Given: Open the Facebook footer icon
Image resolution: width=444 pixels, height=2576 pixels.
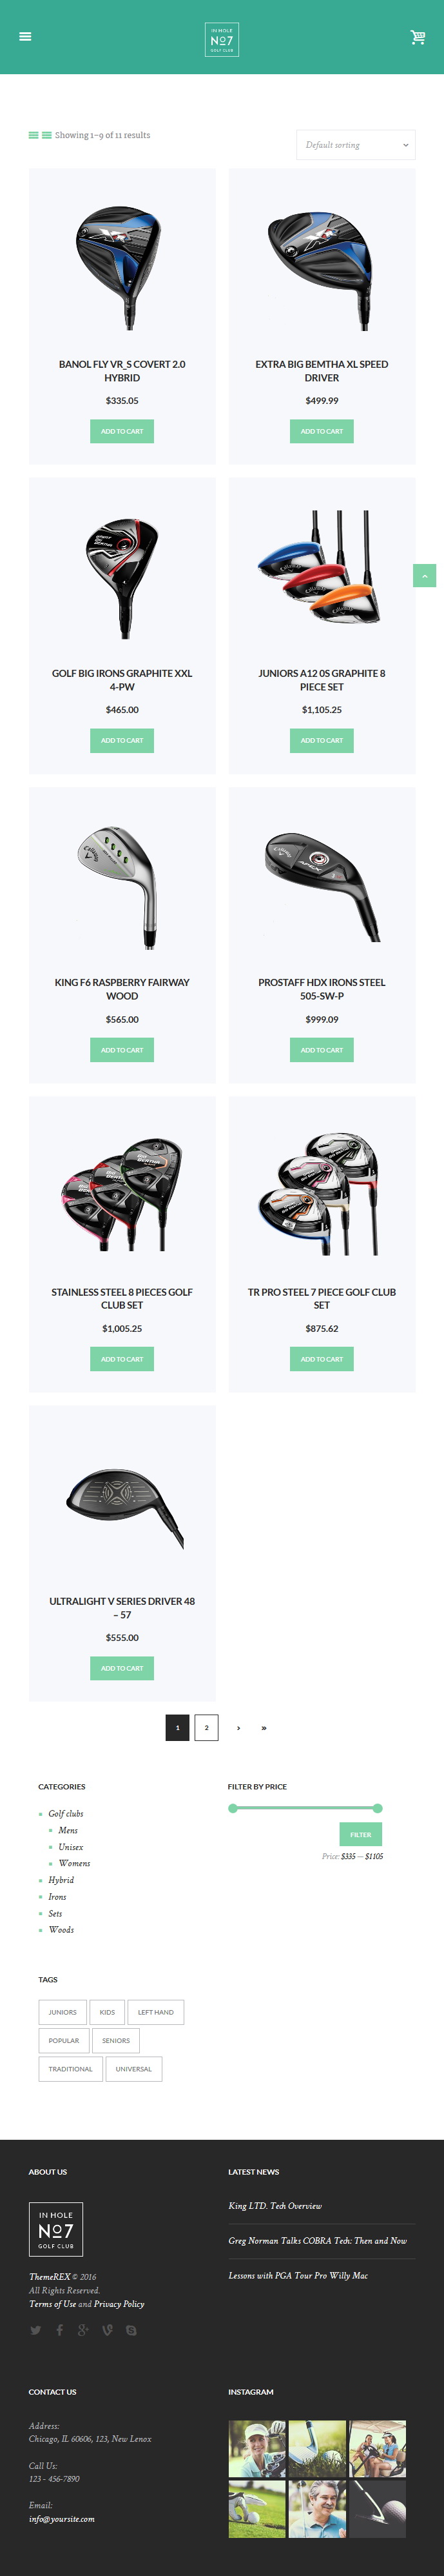Looking at the screenshot, I should [59, 2330].
